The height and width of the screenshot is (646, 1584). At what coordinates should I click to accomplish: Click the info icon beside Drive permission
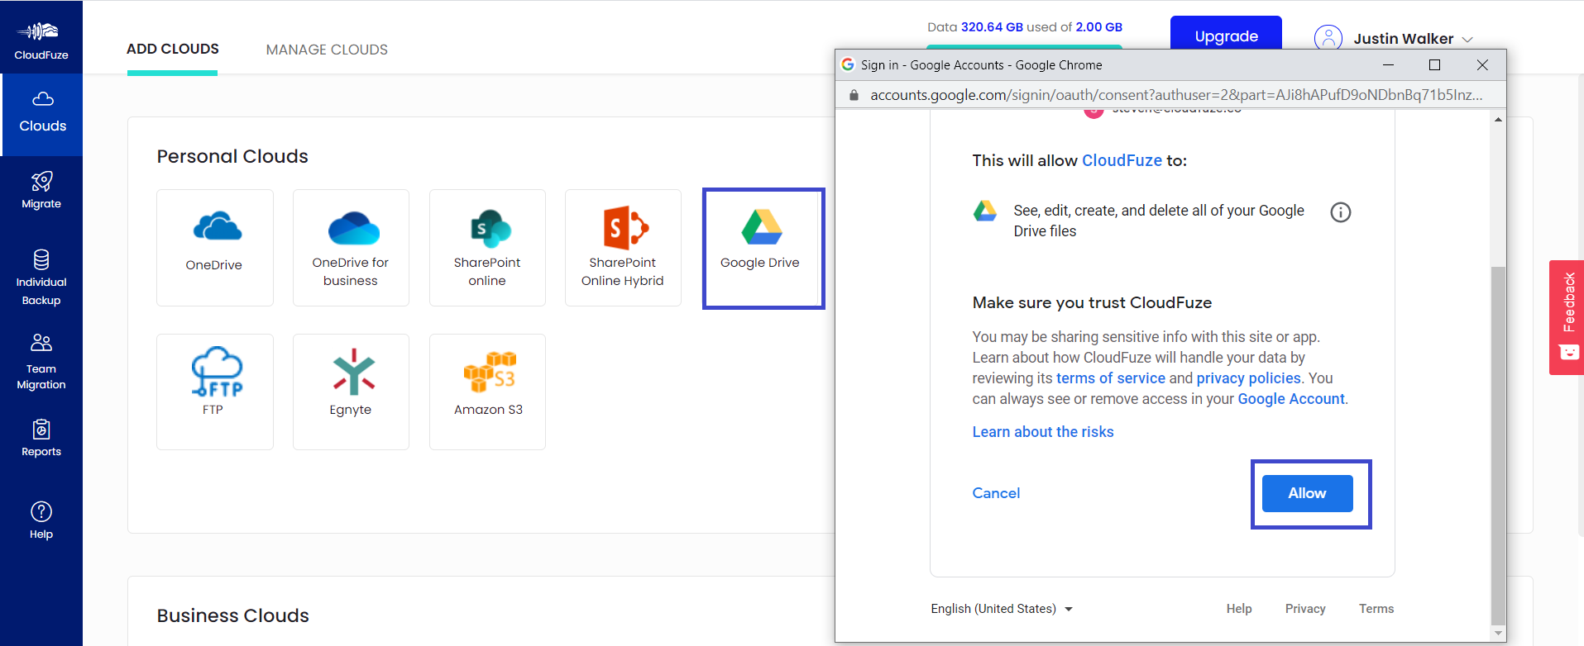(1340, 212)
